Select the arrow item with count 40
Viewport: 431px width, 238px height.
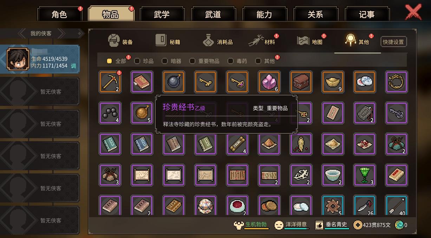click(x=397, y=206)
